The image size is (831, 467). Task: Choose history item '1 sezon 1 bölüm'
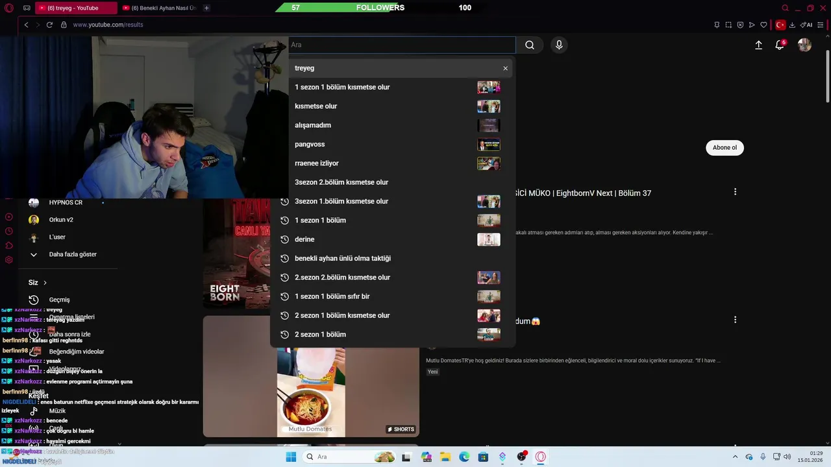click(393, 220)
